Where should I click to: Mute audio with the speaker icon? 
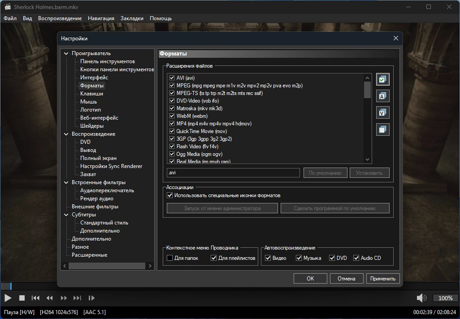[421, 298]
